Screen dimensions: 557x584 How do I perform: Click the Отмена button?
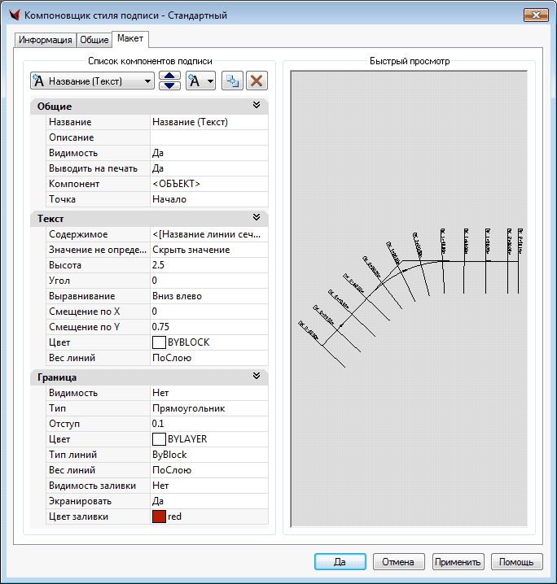399,561
